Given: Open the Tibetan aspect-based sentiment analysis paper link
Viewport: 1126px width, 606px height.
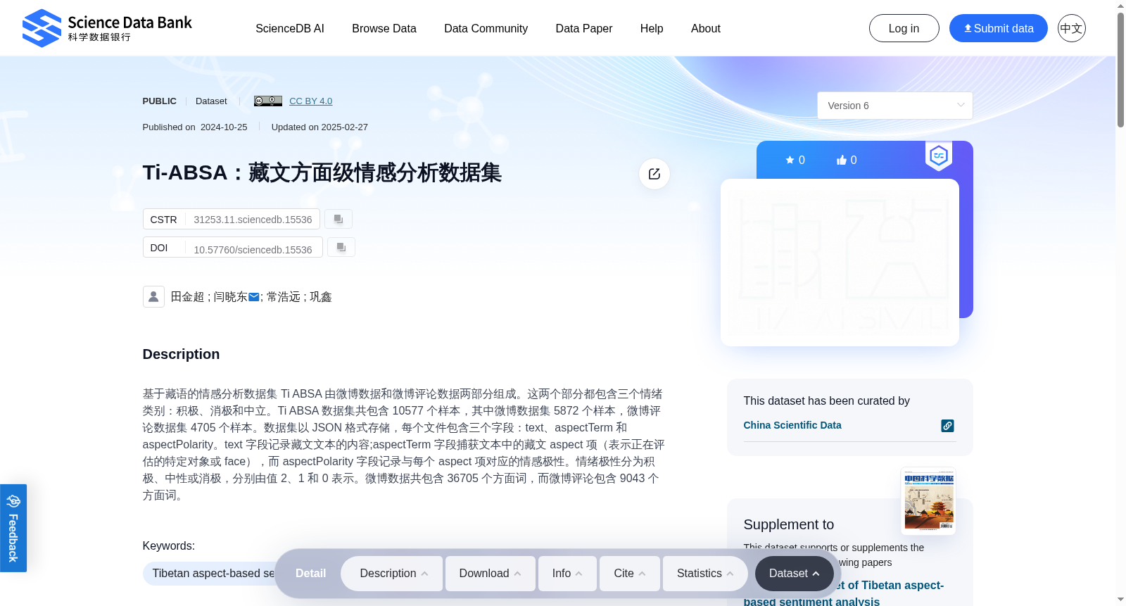Looking at the screenshot, I should tap(844, 593).
